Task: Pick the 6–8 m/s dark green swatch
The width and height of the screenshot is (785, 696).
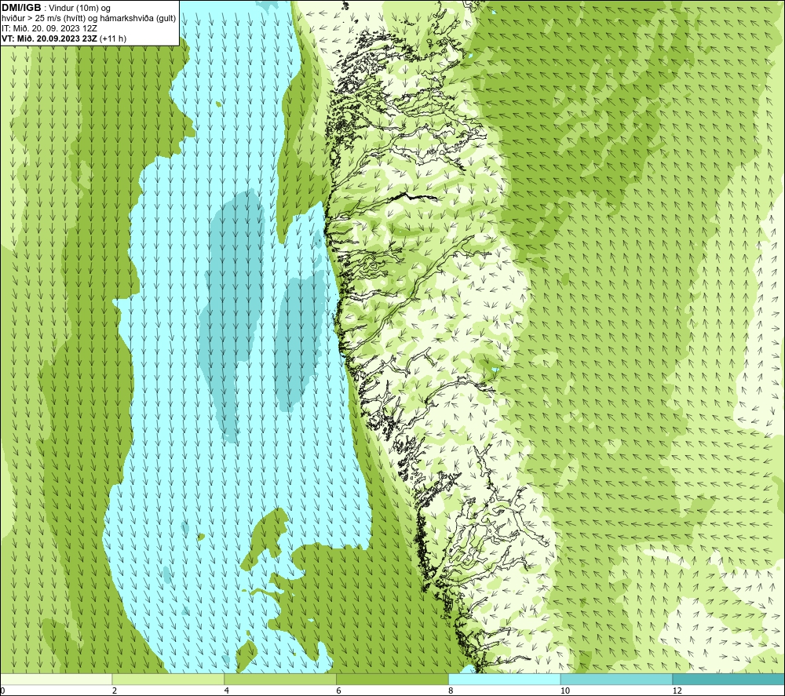Action: pos(392,680)
